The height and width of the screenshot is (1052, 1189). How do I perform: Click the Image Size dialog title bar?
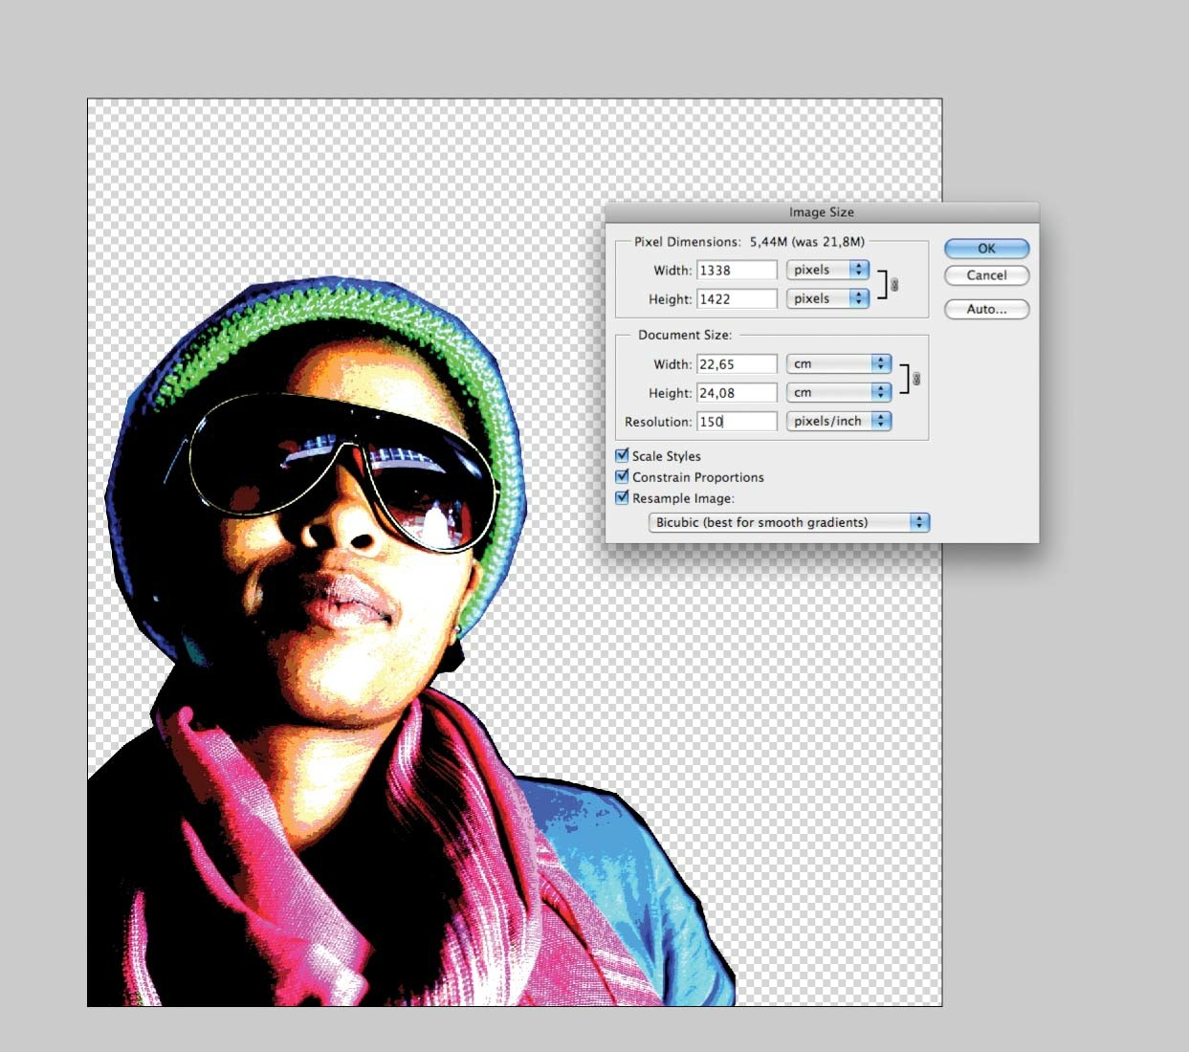(822, 212)
